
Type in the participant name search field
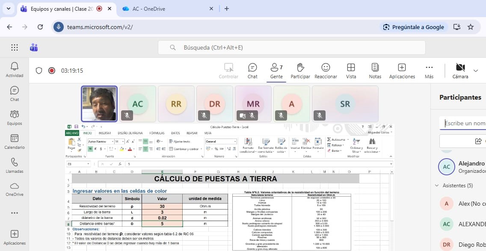(x=464, y=124)
